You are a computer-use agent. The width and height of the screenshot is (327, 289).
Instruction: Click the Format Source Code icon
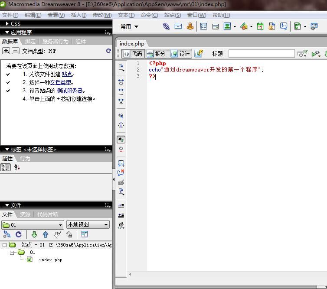tap(121, 225)
